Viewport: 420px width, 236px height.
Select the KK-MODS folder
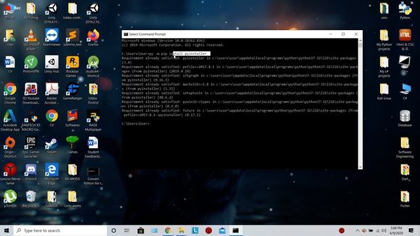72,172
